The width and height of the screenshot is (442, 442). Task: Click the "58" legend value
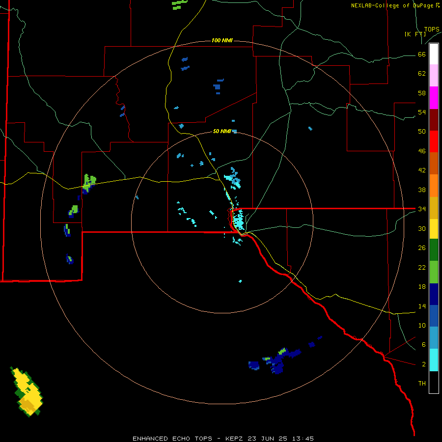point(422,93)
